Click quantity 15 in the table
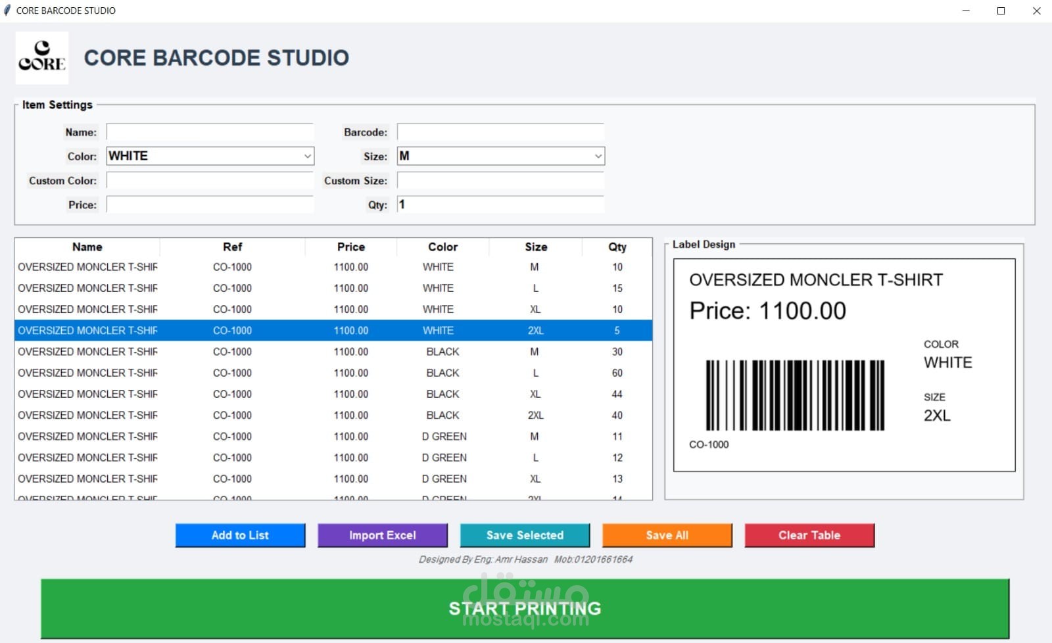 617,288
